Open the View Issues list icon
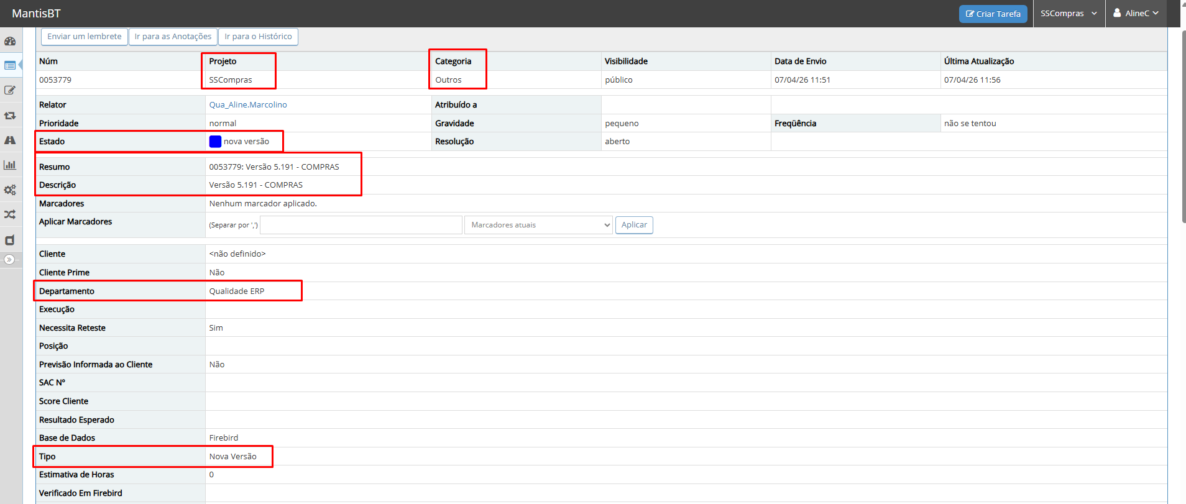The width and height of the screenshot is (1186, 504). pos(10,65)
